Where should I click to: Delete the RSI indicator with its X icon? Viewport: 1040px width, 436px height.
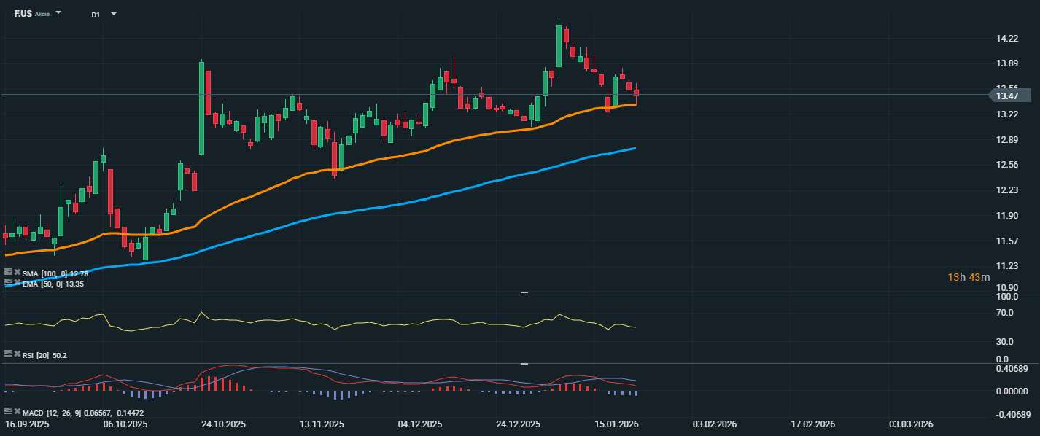(x=17, y=354)
